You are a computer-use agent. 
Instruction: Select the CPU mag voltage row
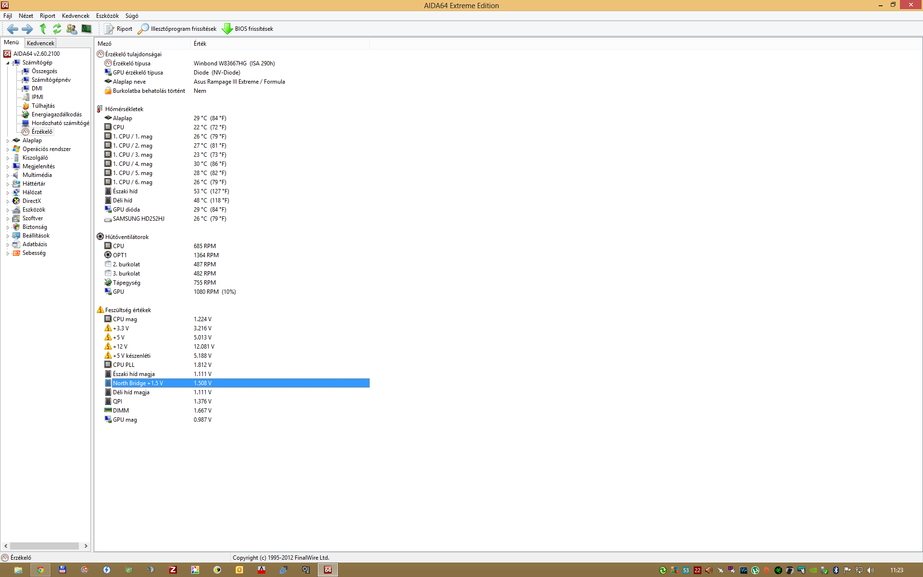233,319
